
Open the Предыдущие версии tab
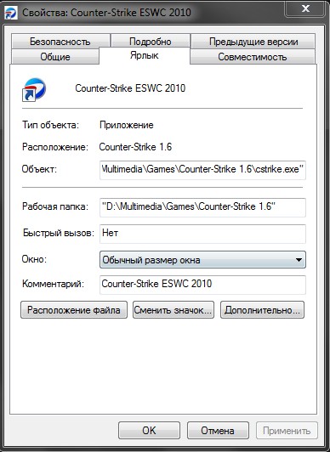coord(253,42)
